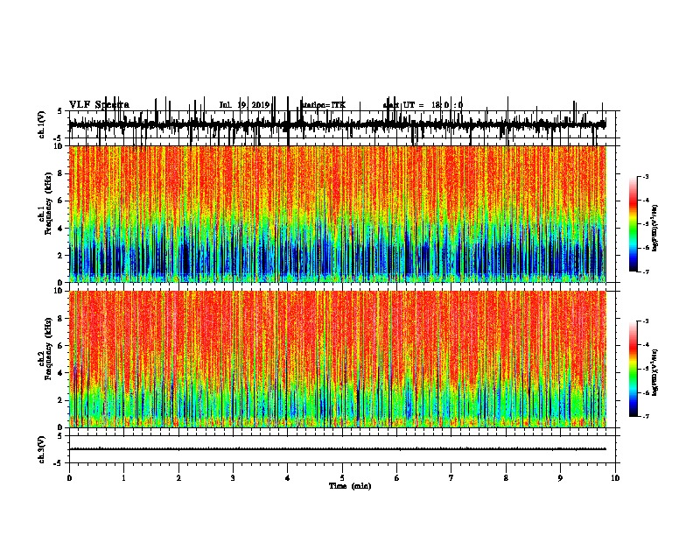This screenshot has height=536, width=693.
Task: Click the 6 kHz tick on ch.2 axis
Action: tap(60, 345)
